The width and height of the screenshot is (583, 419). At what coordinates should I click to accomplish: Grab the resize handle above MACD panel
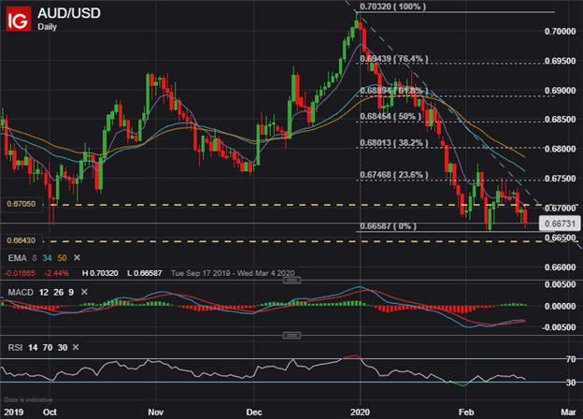coord(291,280)
